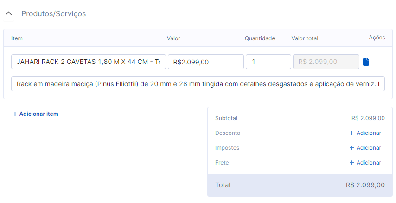Click the Quantidade column header

point(260,38)
